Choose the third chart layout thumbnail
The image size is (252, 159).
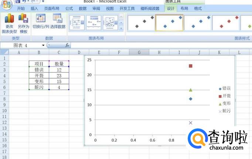click(x=110, y=23)
